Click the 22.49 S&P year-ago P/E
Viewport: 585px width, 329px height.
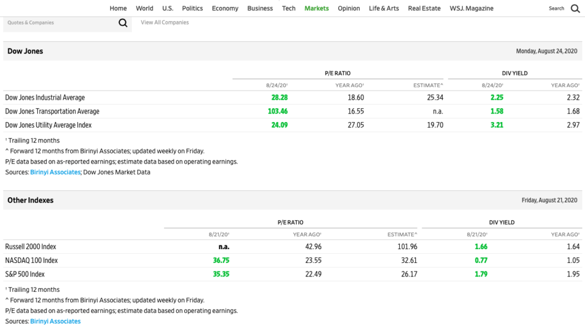[x=313, y=274]
